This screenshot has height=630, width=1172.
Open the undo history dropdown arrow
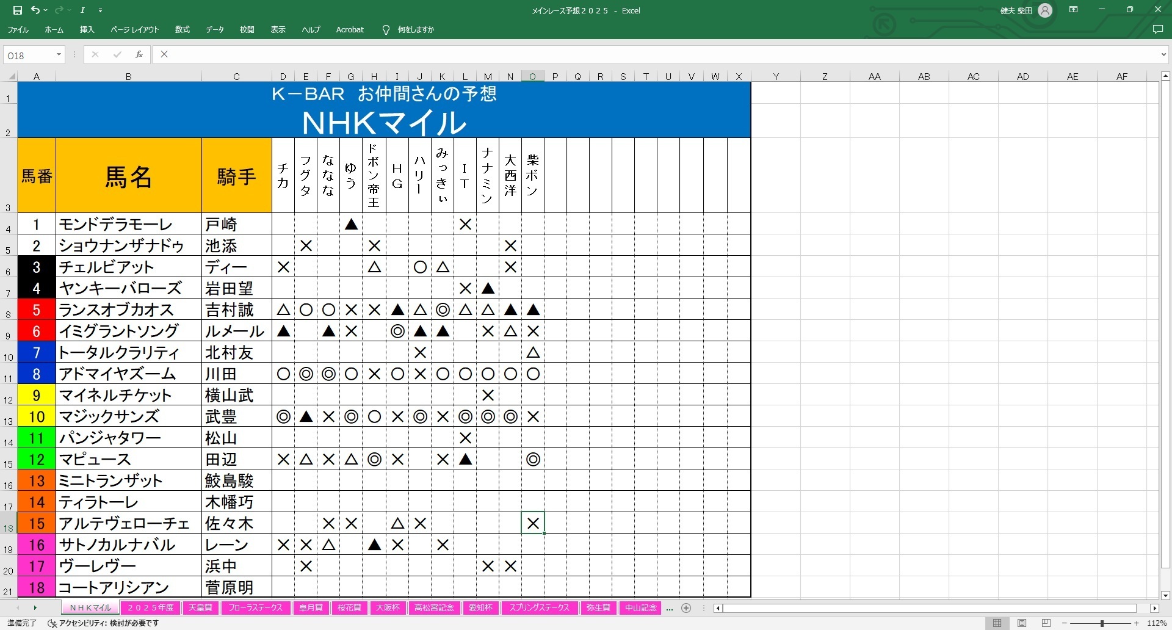(x=46, y=10)
